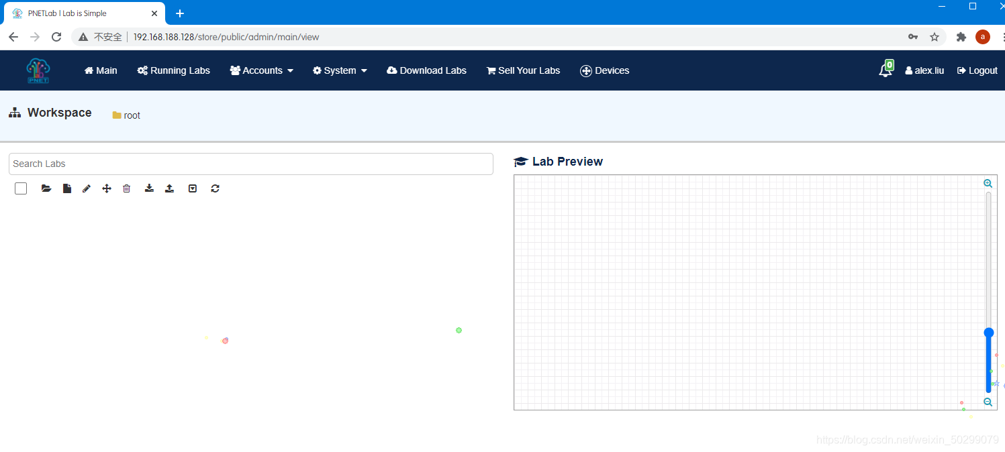This screenshot has height=452, width=1005.
Task: Expand the Accounts dropdown menu
Action: click(x=261, y=70)
